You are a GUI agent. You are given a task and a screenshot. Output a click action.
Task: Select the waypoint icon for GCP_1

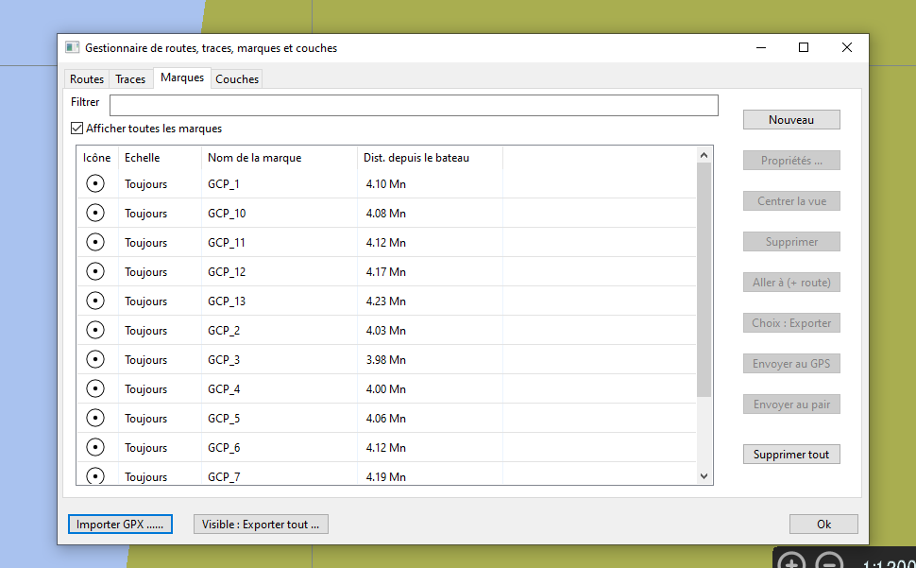(94, 183)
